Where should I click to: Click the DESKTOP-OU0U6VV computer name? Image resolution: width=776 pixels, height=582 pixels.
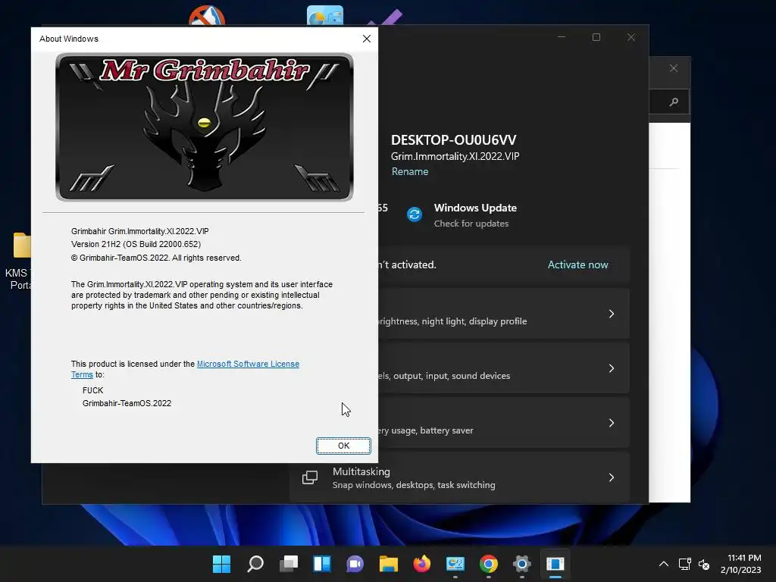(x=453, y=140)
